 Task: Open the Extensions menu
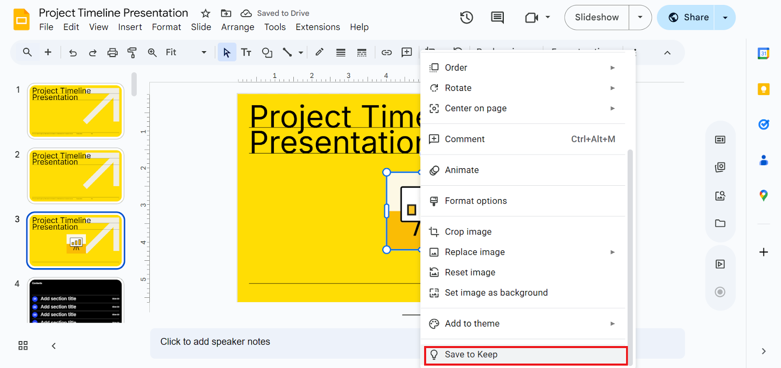(318, 27)
